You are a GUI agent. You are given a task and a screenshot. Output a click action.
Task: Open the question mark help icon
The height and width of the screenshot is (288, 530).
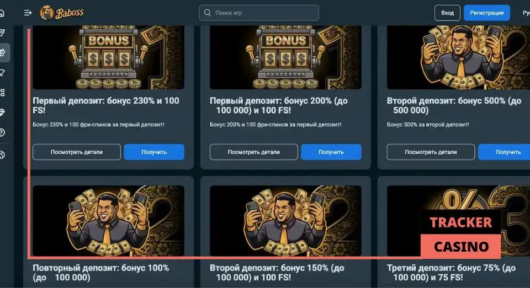pyautogui.click(x=2, y=133)
